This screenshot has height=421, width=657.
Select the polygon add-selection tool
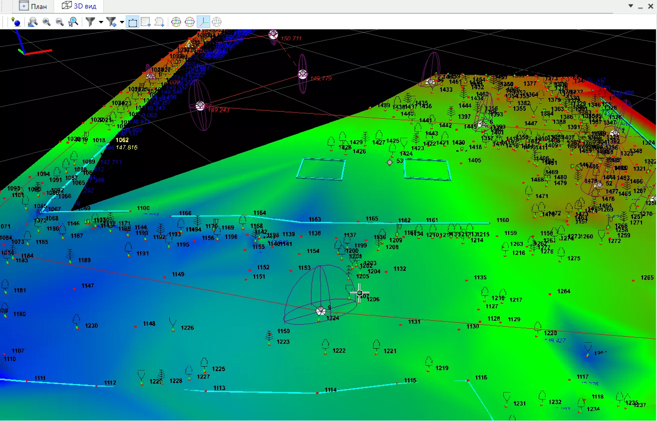[159, 22]
